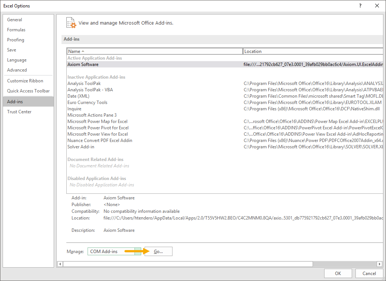Click the NativeShim.dll location path
The width and height of the screenshot is (386, 281).
point(311,109)
